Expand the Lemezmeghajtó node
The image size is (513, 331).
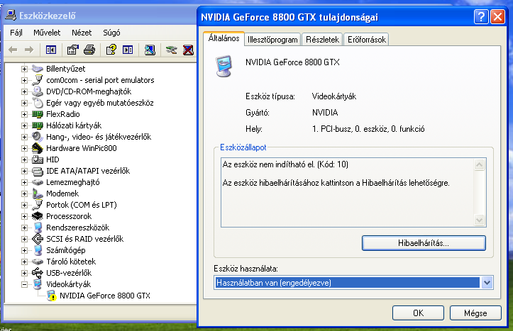pyautogui.click(x=24, y=182)
